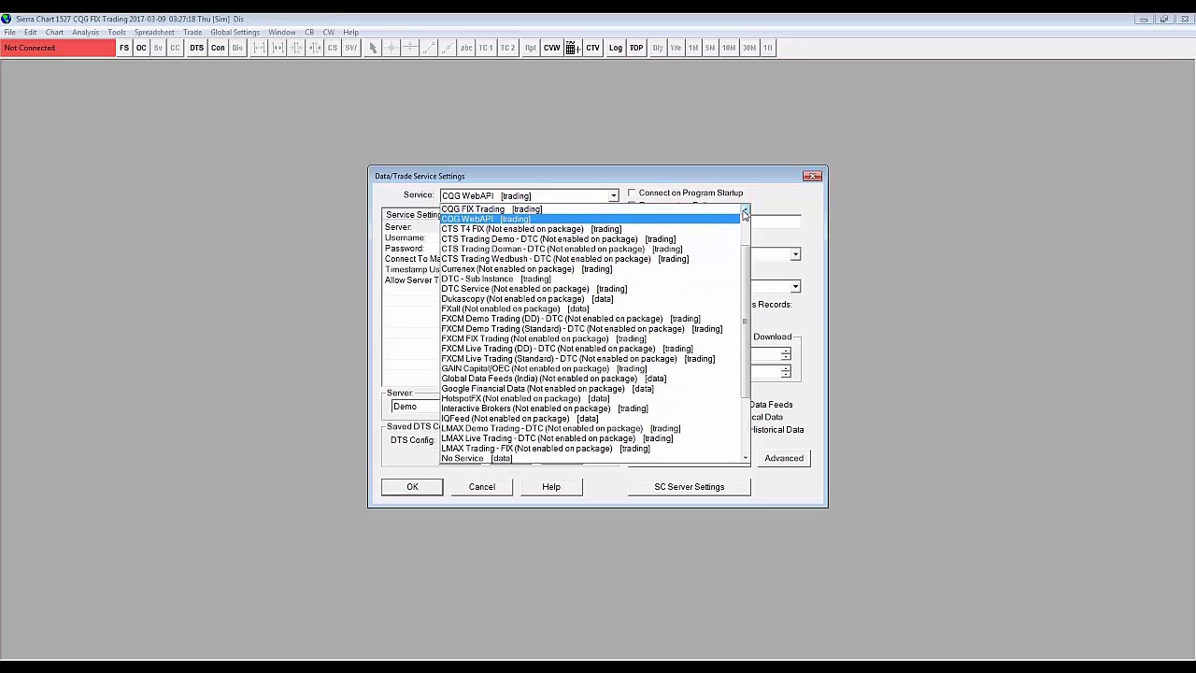
Task: Choose DTC - Sub Instance service
Action: tap(591, 279)
